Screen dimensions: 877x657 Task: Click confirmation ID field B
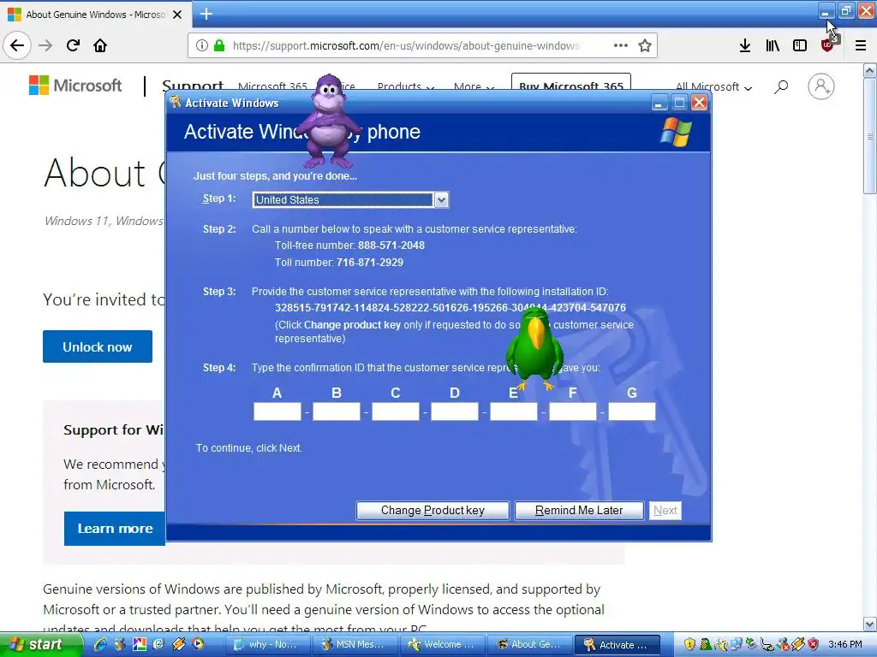pyautogui.click(x=336, y=411)
